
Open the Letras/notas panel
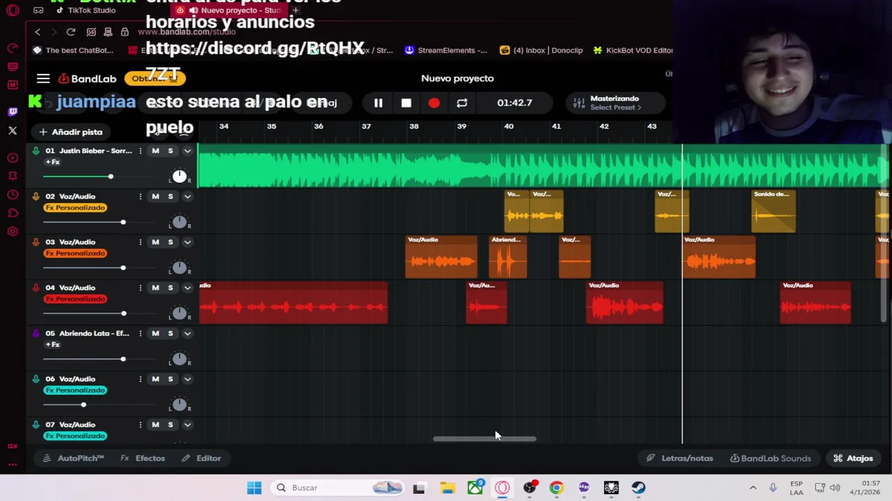[679, 459]
